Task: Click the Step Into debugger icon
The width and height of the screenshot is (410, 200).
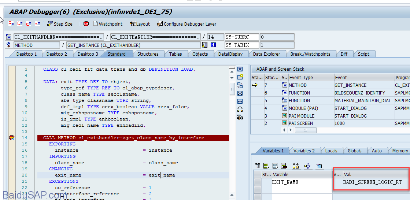Action: click(11, 24)
